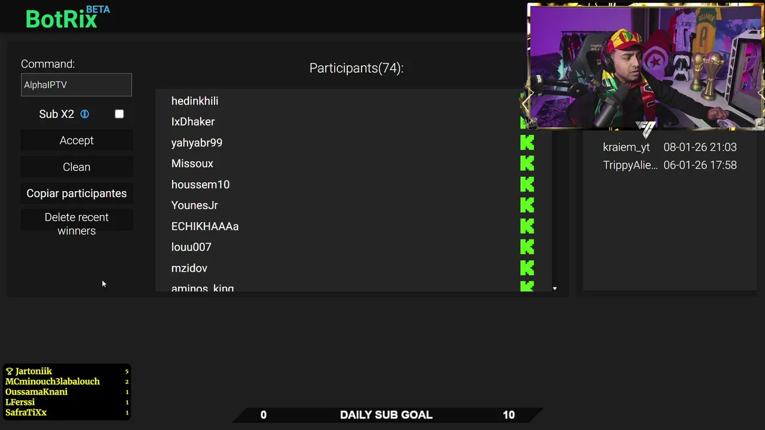Screen dimensions: 765x430
Task: Click the BotRix BETA logo
Action: pos(68,17)
